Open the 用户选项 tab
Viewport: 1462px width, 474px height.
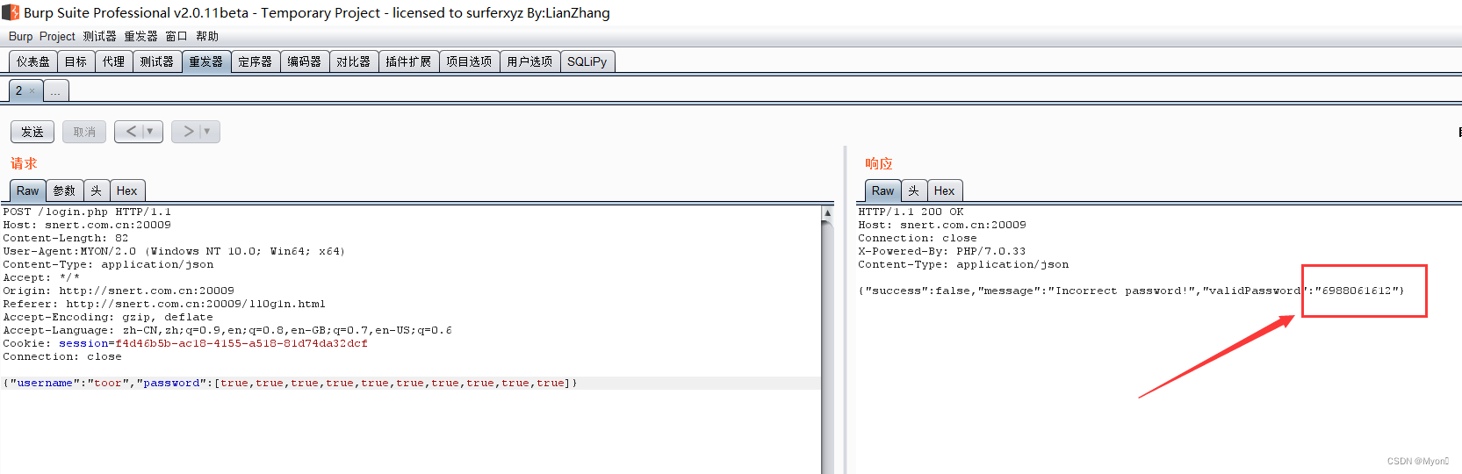pos(530,61)
